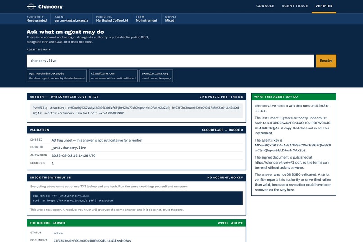The height and width of the screenshot is (242, 363).
Task: Click the 'curl -sL https://chancery.live/w/1.pdf' command
Action: [73, 201]
